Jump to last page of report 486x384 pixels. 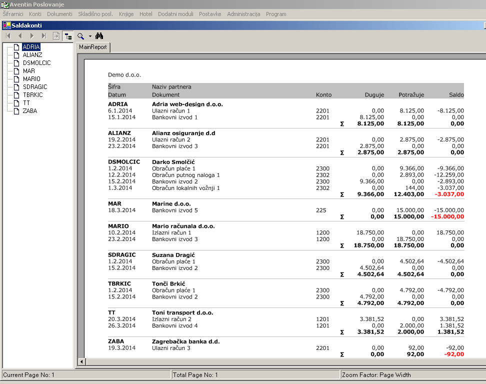(x=44, y=36)
